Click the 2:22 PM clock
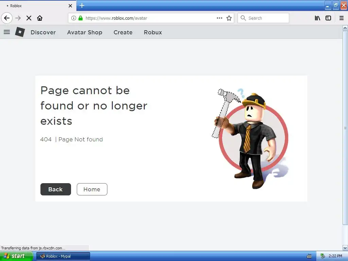 point(335,256)
